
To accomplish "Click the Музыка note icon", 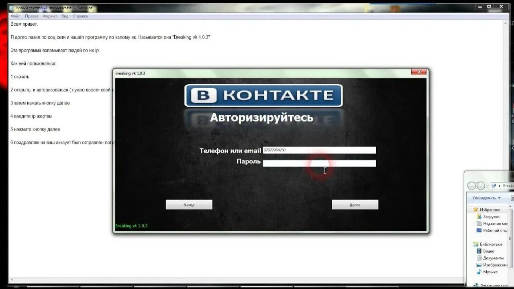I will coord(479,272).
